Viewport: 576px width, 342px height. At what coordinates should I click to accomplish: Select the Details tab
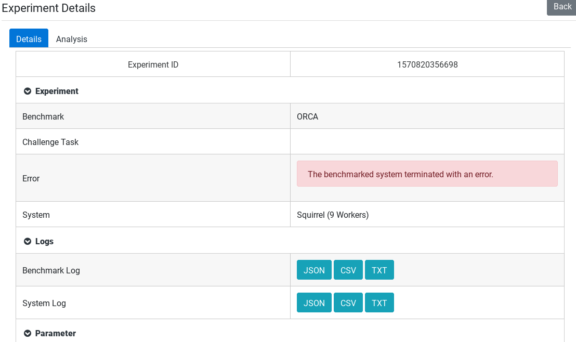tap(29, 38)
